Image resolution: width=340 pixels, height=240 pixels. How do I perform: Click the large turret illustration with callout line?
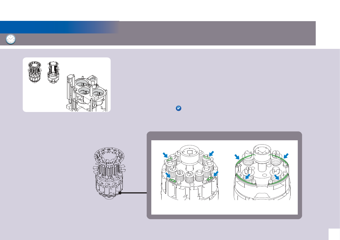[110, 173]
